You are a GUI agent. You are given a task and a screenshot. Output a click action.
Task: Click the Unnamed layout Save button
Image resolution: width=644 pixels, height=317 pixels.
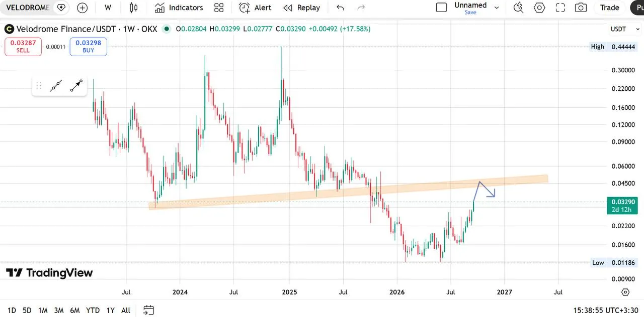(x=470, y=13)
